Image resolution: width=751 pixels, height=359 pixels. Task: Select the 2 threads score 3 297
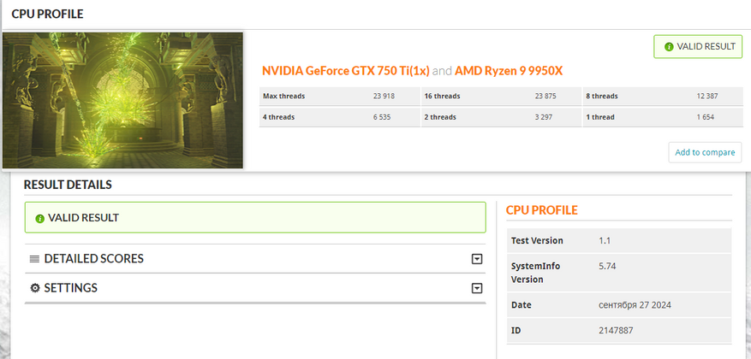pyautogui.click(x=545, y=116)
